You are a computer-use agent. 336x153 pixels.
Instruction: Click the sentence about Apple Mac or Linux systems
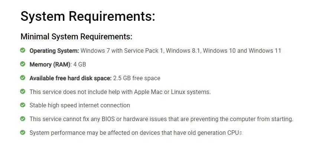coord(120,92)
